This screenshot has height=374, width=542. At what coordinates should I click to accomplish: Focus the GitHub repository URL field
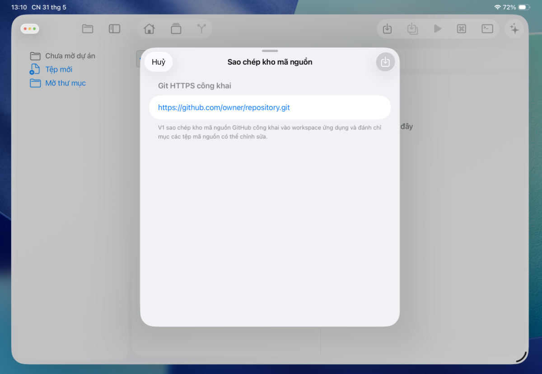pyautogui.click(x=270, y=108)
